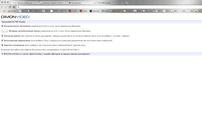Open the home page via the house icon
Viewport: 202px width, 126px height.
click(14, 7)
